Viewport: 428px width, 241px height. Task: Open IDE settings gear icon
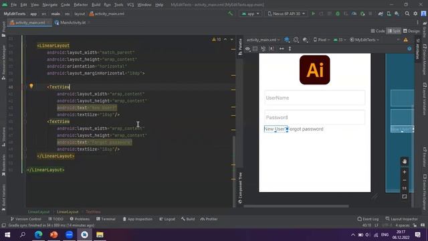click(x=415, y=13)
